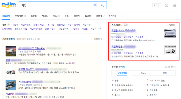The height and width of the screenshot is (99, 181).
Task: Click ranked movie 인민을 위해 복무하라
Action: pyautogui.click(x=124, y=85)
